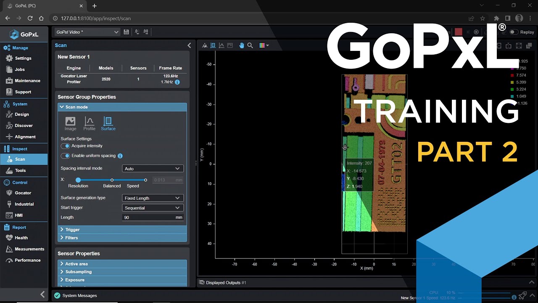Select Surface scan mode

[x=108, y=124]
